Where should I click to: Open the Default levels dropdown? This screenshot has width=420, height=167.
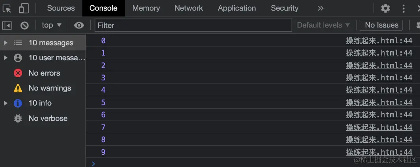coord(323,25)
